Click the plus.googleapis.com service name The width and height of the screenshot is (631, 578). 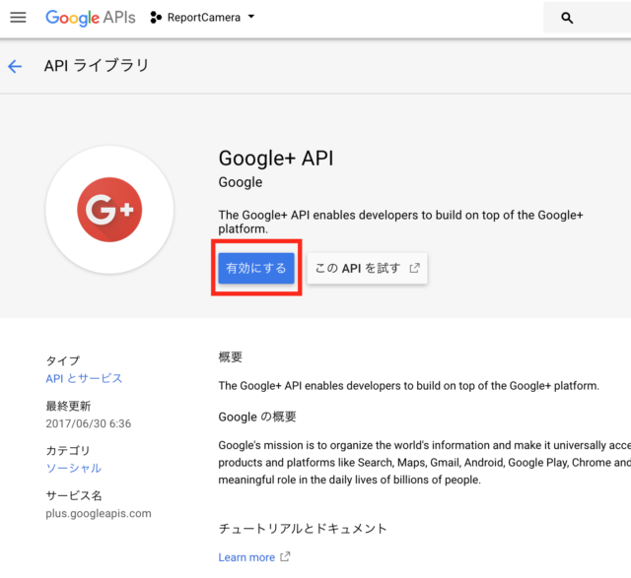click(x=99, y=513)
